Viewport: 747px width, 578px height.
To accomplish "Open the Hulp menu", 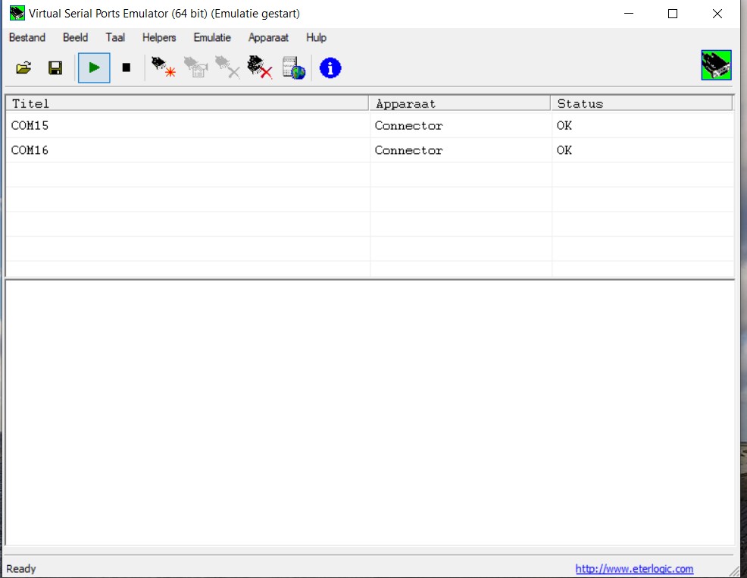I will point(316,37).
